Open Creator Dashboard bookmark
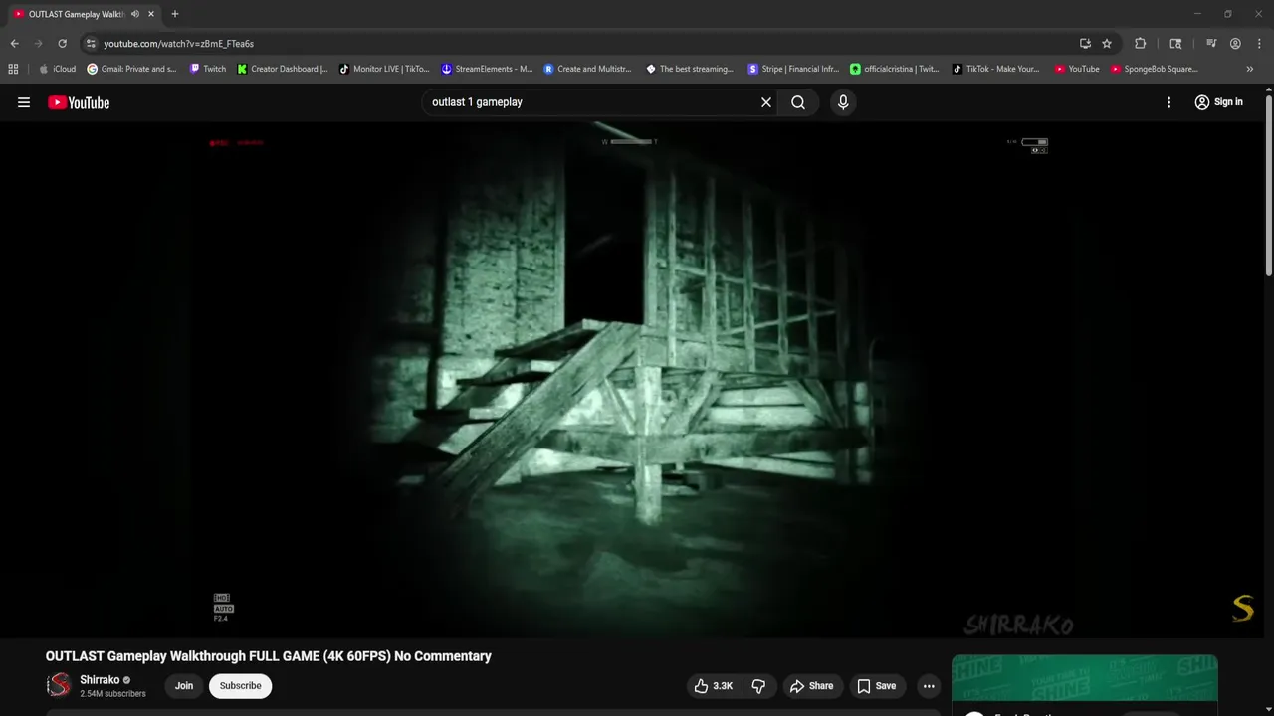 tap(283, 69)
